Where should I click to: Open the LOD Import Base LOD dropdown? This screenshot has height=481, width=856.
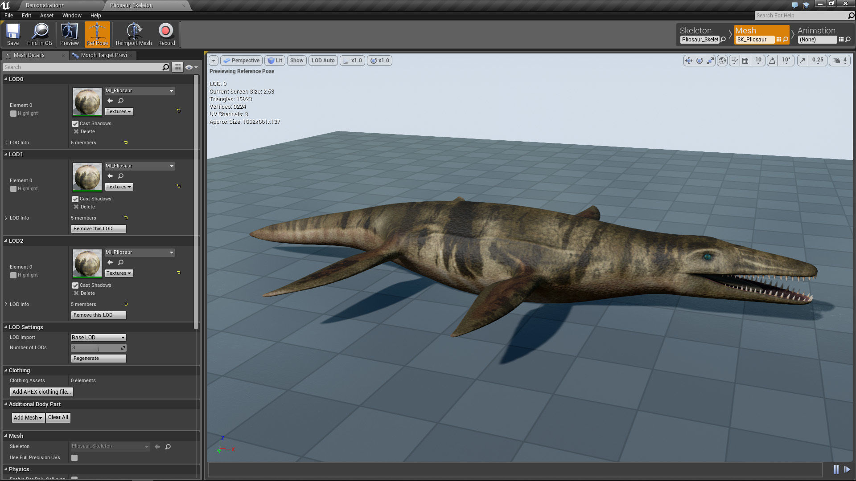(99, 338)
